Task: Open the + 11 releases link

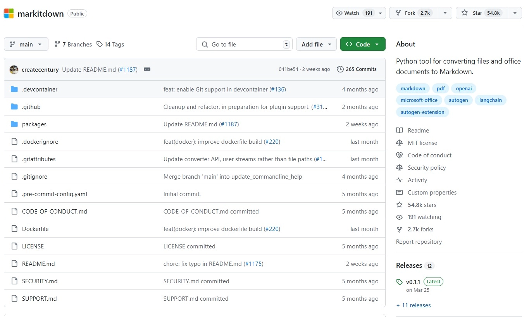Action: (414, 305)
